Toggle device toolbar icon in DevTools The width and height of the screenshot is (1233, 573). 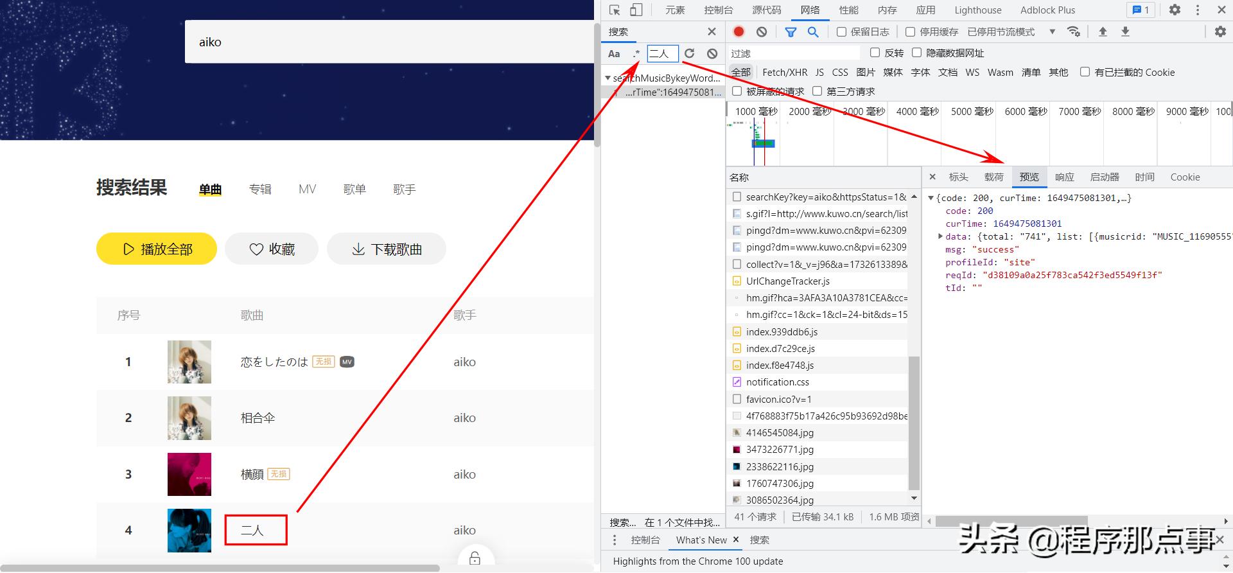(x=636, y=10)
